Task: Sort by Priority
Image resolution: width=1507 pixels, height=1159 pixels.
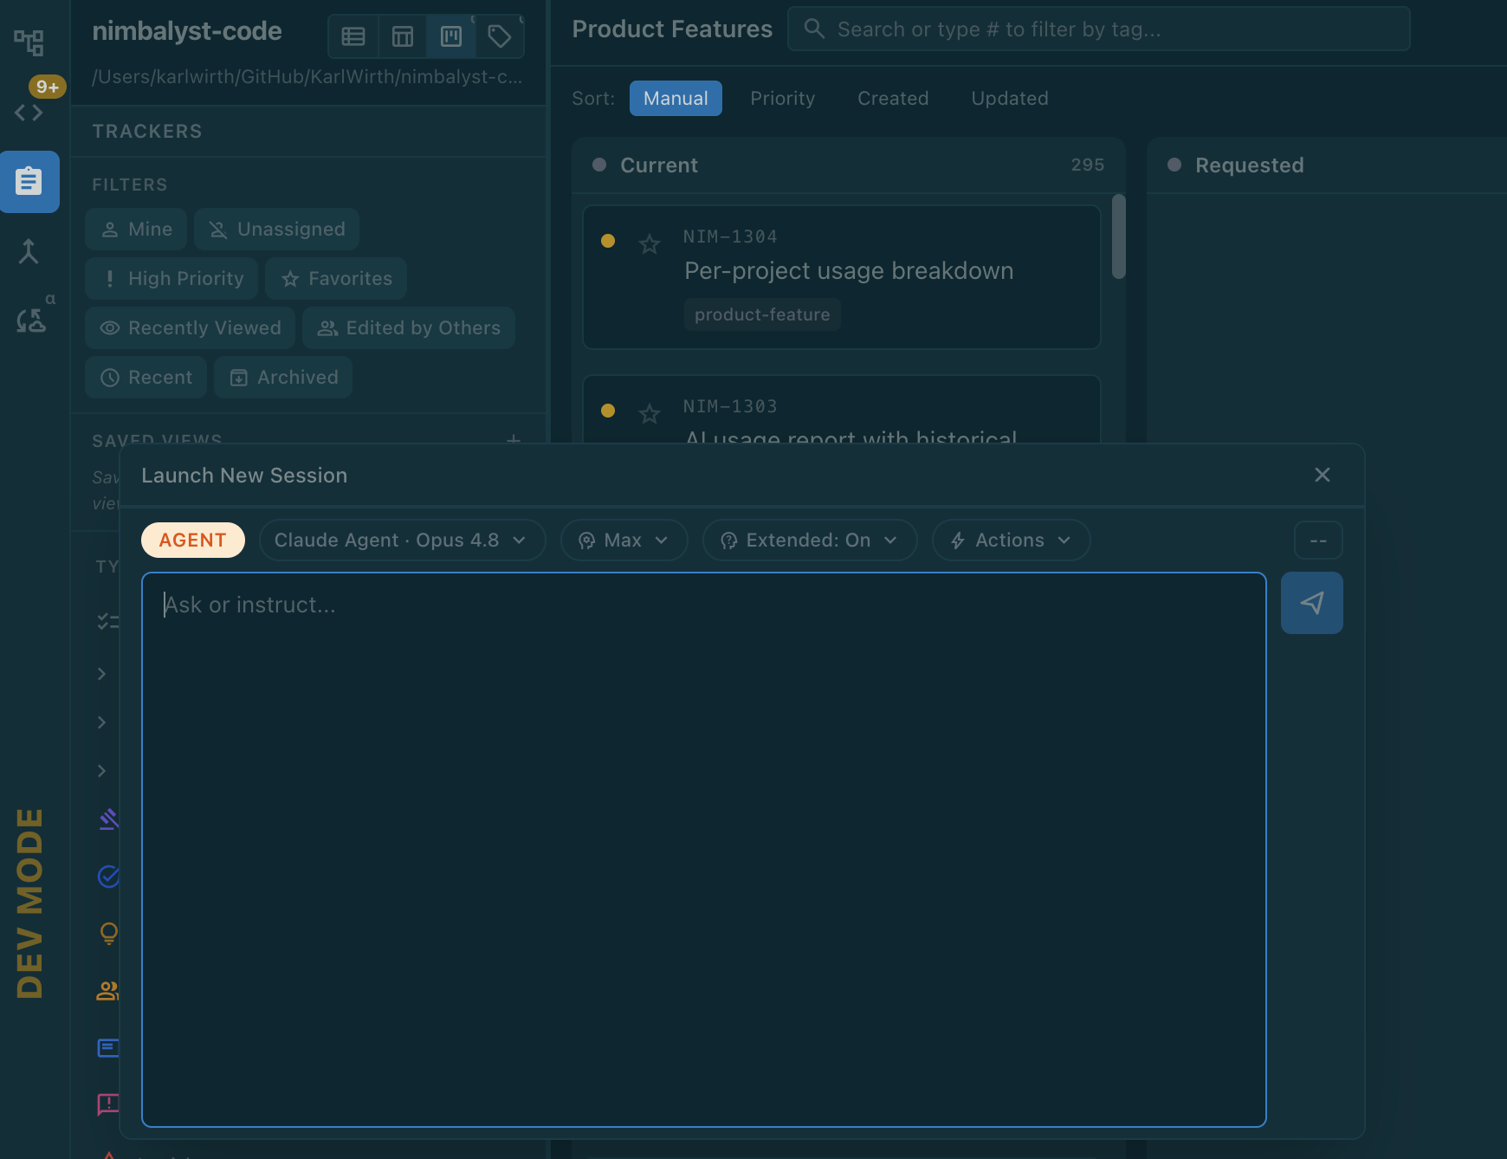Action: tap(783, 98)
